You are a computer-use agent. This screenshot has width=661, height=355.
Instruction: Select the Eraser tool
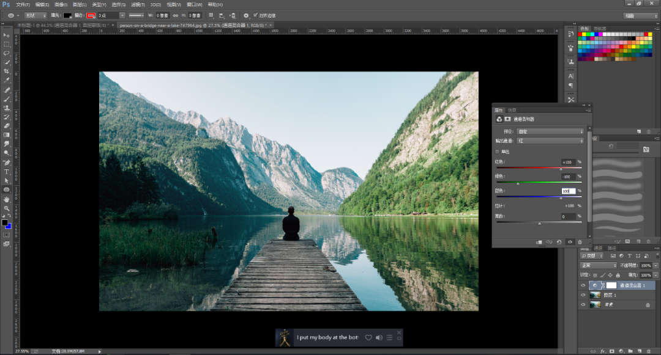6,126
